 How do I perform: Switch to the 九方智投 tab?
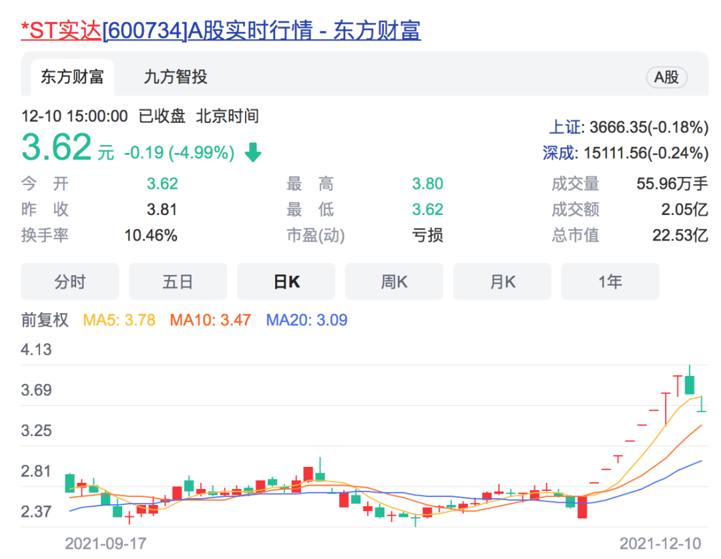pyautogui.click(x=176, y=77)
